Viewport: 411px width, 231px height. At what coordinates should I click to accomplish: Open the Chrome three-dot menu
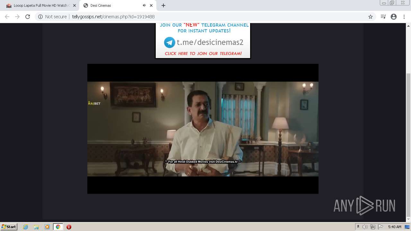404,17
